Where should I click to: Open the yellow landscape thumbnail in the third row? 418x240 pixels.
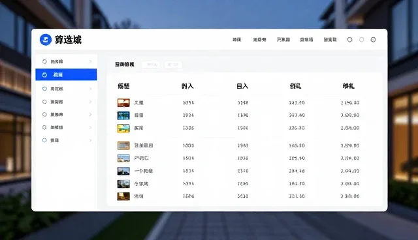pos(123,128)
